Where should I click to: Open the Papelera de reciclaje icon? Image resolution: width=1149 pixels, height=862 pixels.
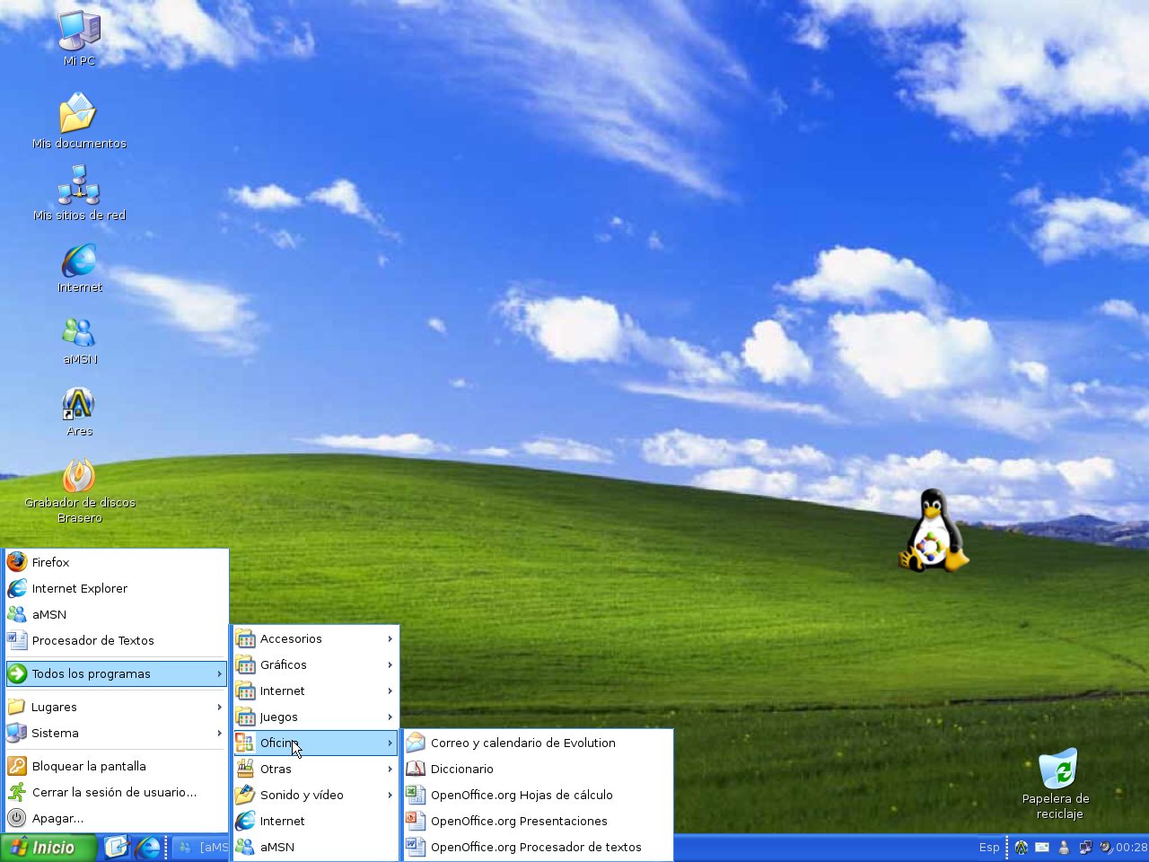[1057, 772]
